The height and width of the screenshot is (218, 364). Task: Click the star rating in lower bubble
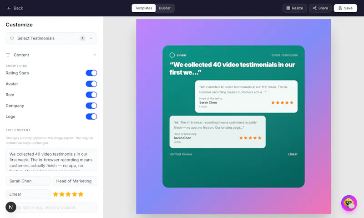[250, 138]
